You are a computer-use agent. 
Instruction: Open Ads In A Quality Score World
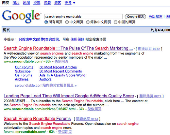[x=62, y=75]
